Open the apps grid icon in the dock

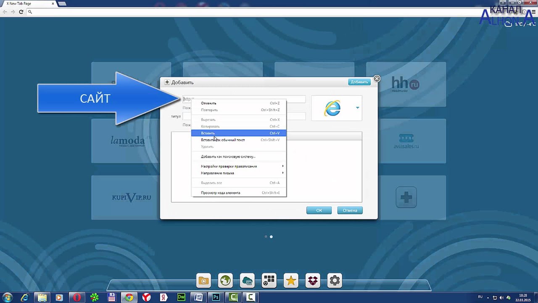click(269, 281)
